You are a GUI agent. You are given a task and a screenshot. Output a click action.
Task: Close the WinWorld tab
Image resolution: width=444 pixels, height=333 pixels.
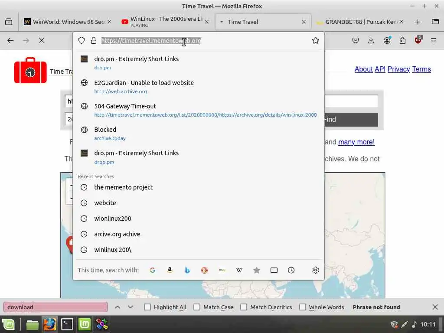coord(109,22)
